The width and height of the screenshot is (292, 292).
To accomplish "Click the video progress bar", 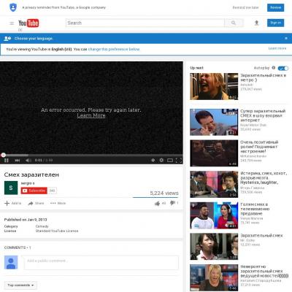I will tap(91, 155).
